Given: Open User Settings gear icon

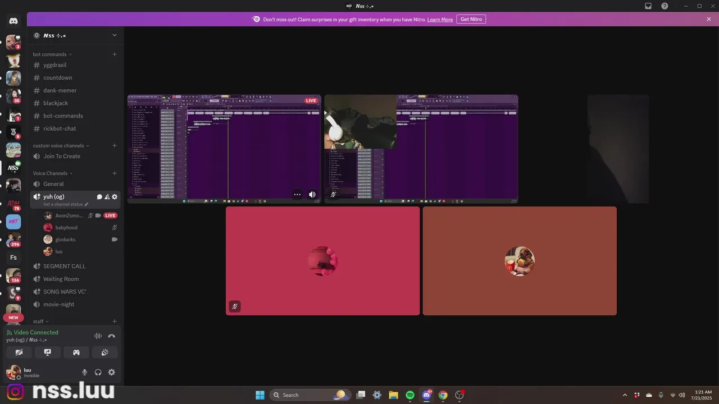Looking at the screenshot, I should click(x=112, y=372).
